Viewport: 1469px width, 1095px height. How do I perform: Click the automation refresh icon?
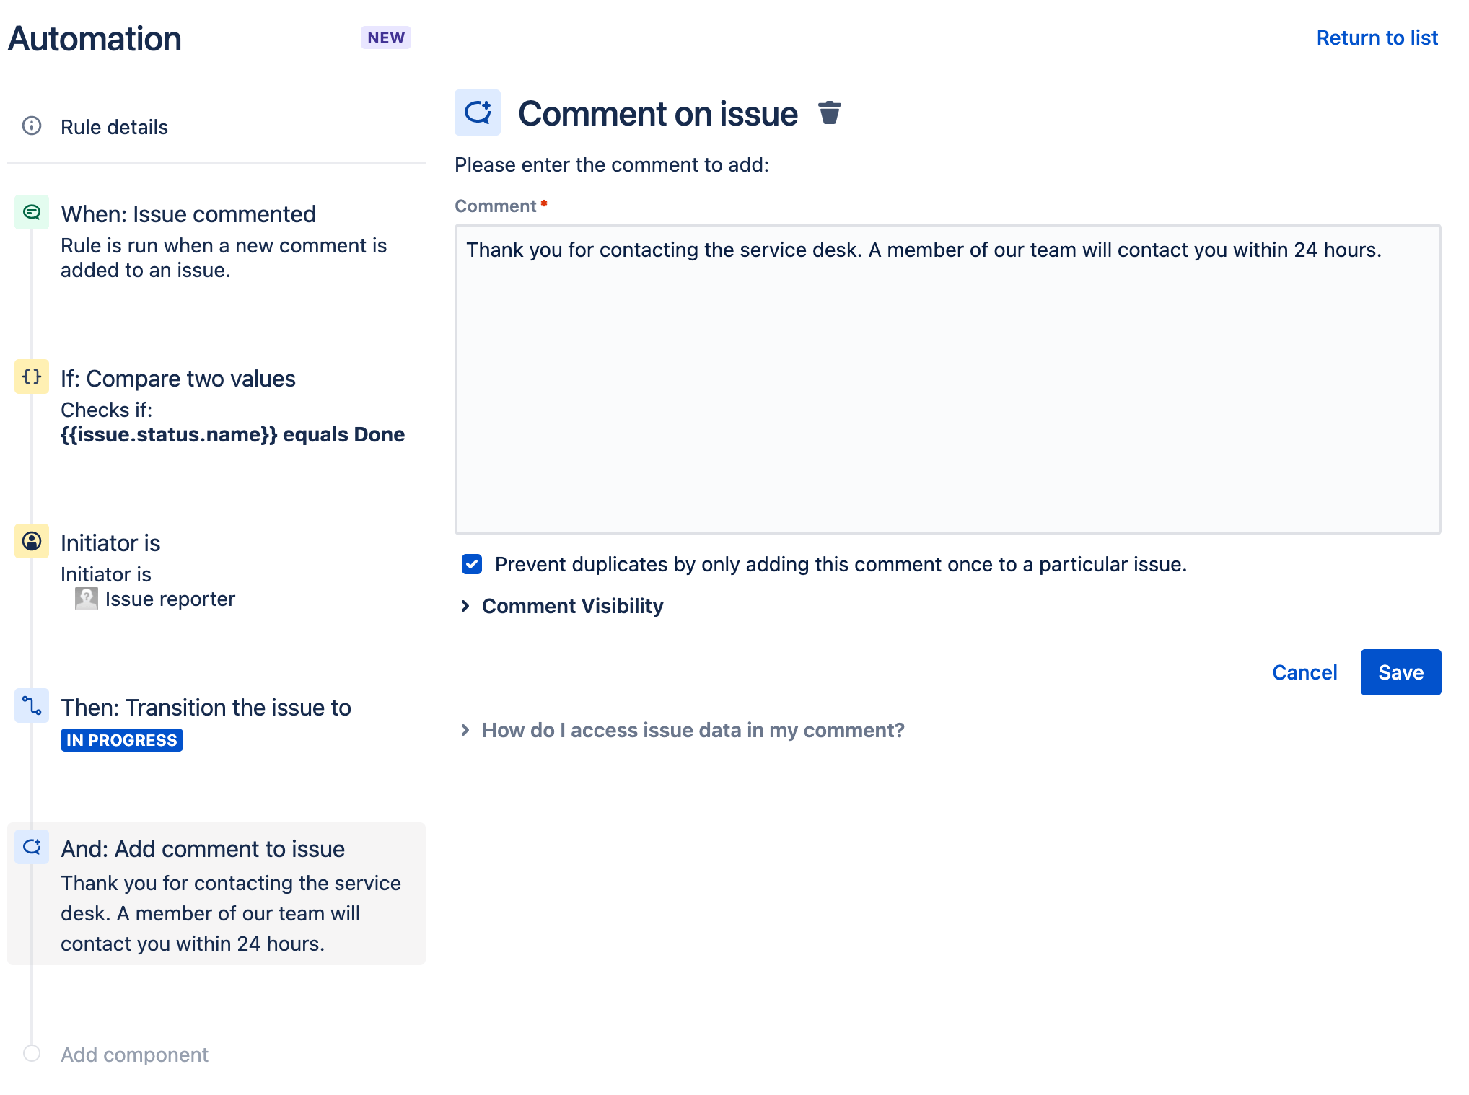[478, 112]
